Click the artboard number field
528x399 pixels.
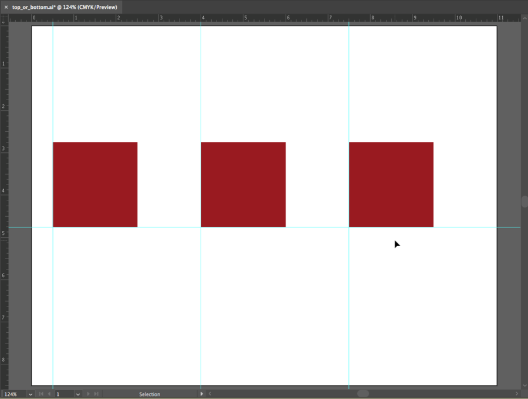(x=63, y=394)
